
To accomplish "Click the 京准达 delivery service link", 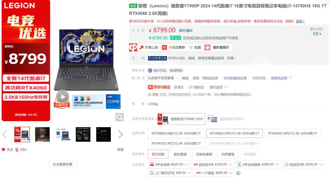I will point(179,87).
